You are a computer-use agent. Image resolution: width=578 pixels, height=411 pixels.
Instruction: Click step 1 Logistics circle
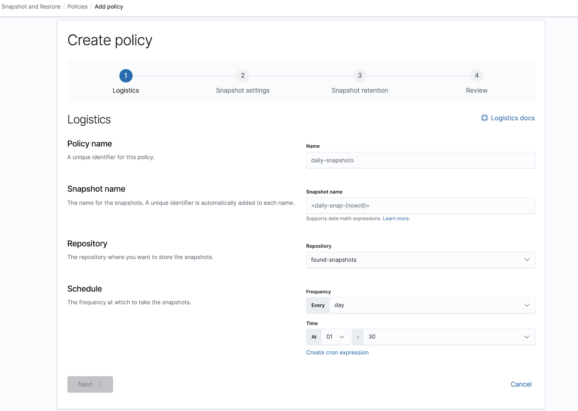(126, 76)
